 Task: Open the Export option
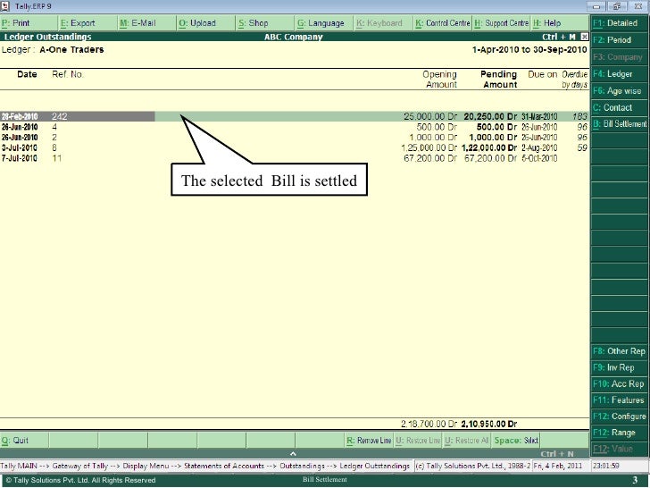87,23
